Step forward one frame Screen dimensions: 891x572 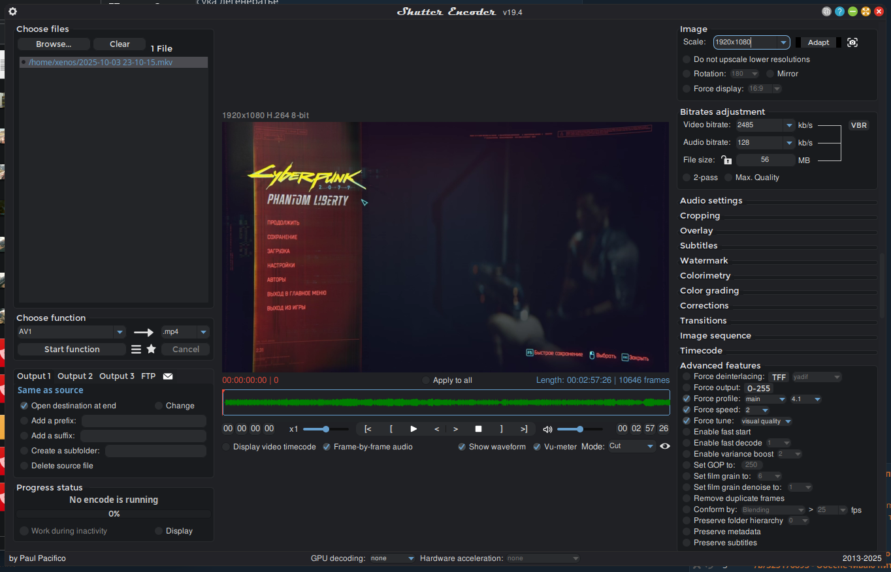pos(456,429)
